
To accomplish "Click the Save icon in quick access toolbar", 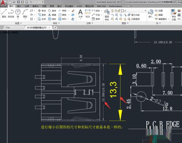I will pyautogui.click(x=18, y=2).
